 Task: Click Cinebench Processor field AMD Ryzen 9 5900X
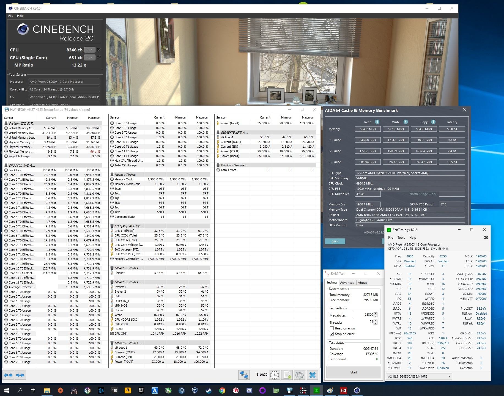coord(64,82)
